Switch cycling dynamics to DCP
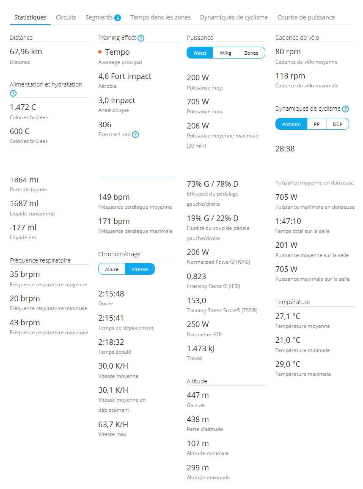 [x=338, y=124]
